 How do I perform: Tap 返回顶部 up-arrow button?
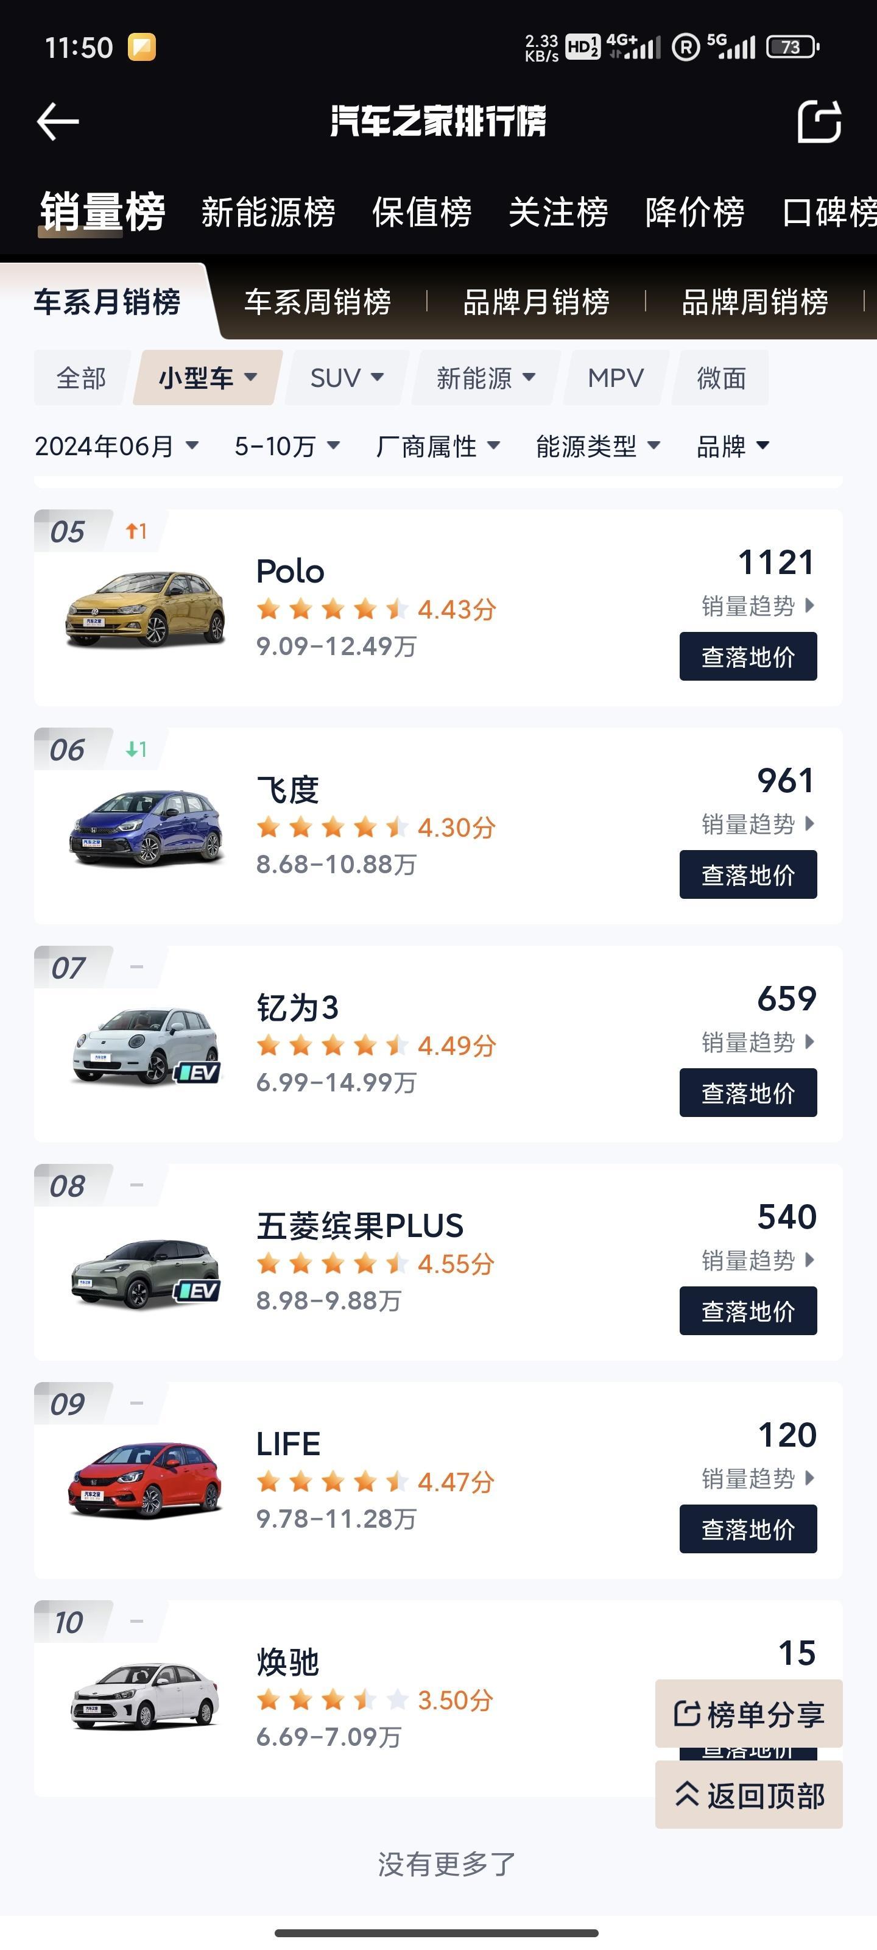tap(748, 1795)
